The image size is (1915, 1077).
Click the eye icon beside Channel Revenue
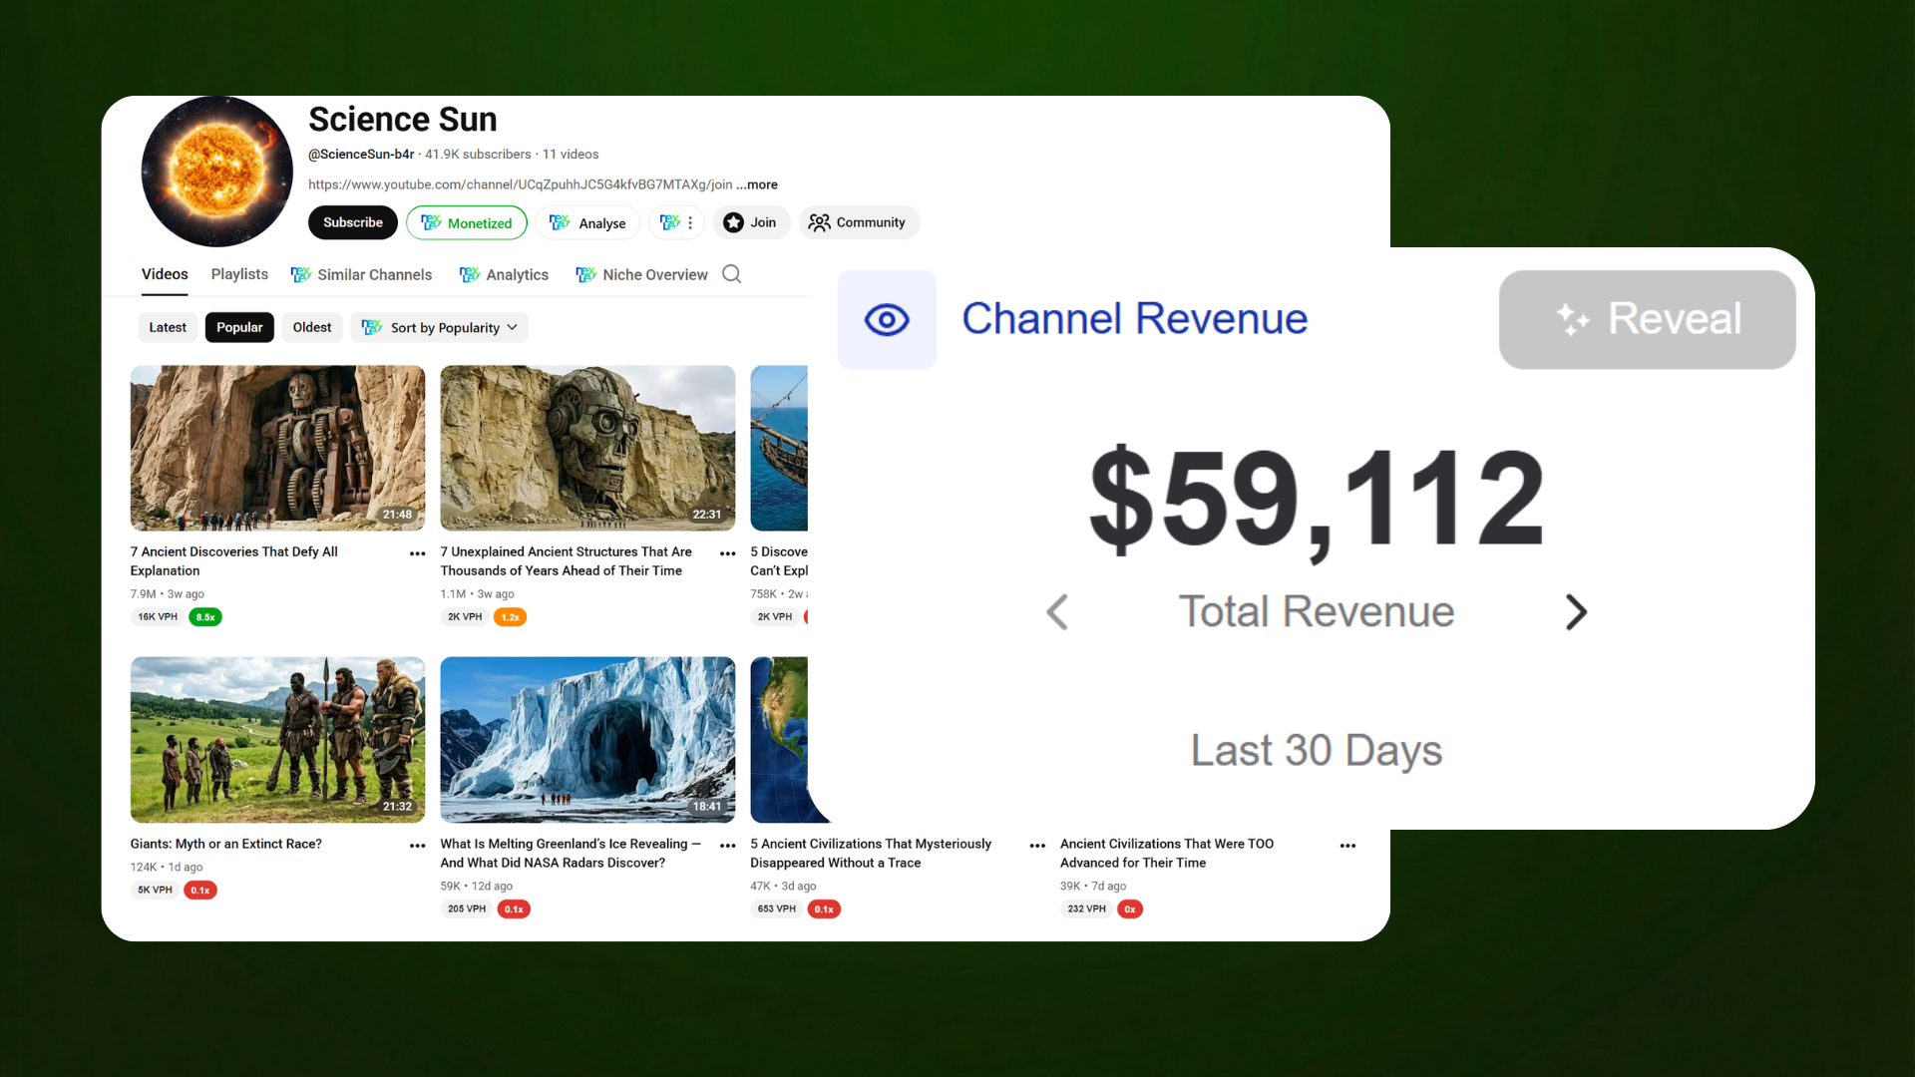tap(887, 320)
